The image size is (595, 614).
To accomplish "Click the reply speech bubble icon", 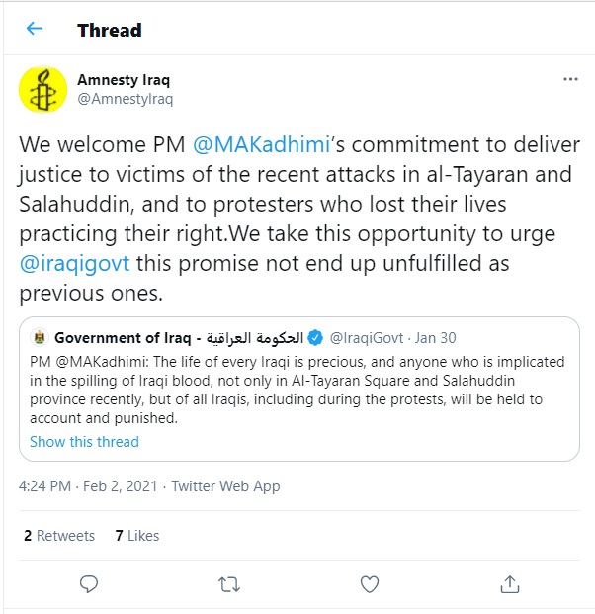I will (x=88, y=583).
